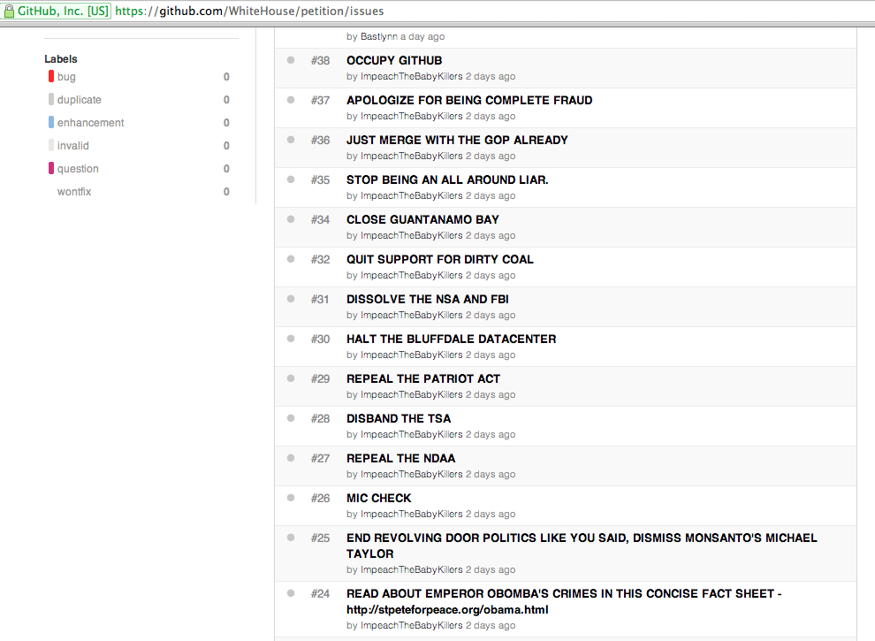Open issue DISSOLVE THE NSA AND FBI

[x=428, y=300]
